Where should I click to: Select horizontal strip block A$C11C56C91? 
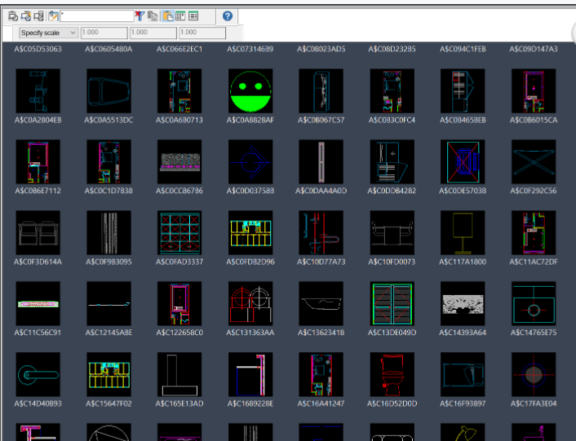[x=38, y=304]
